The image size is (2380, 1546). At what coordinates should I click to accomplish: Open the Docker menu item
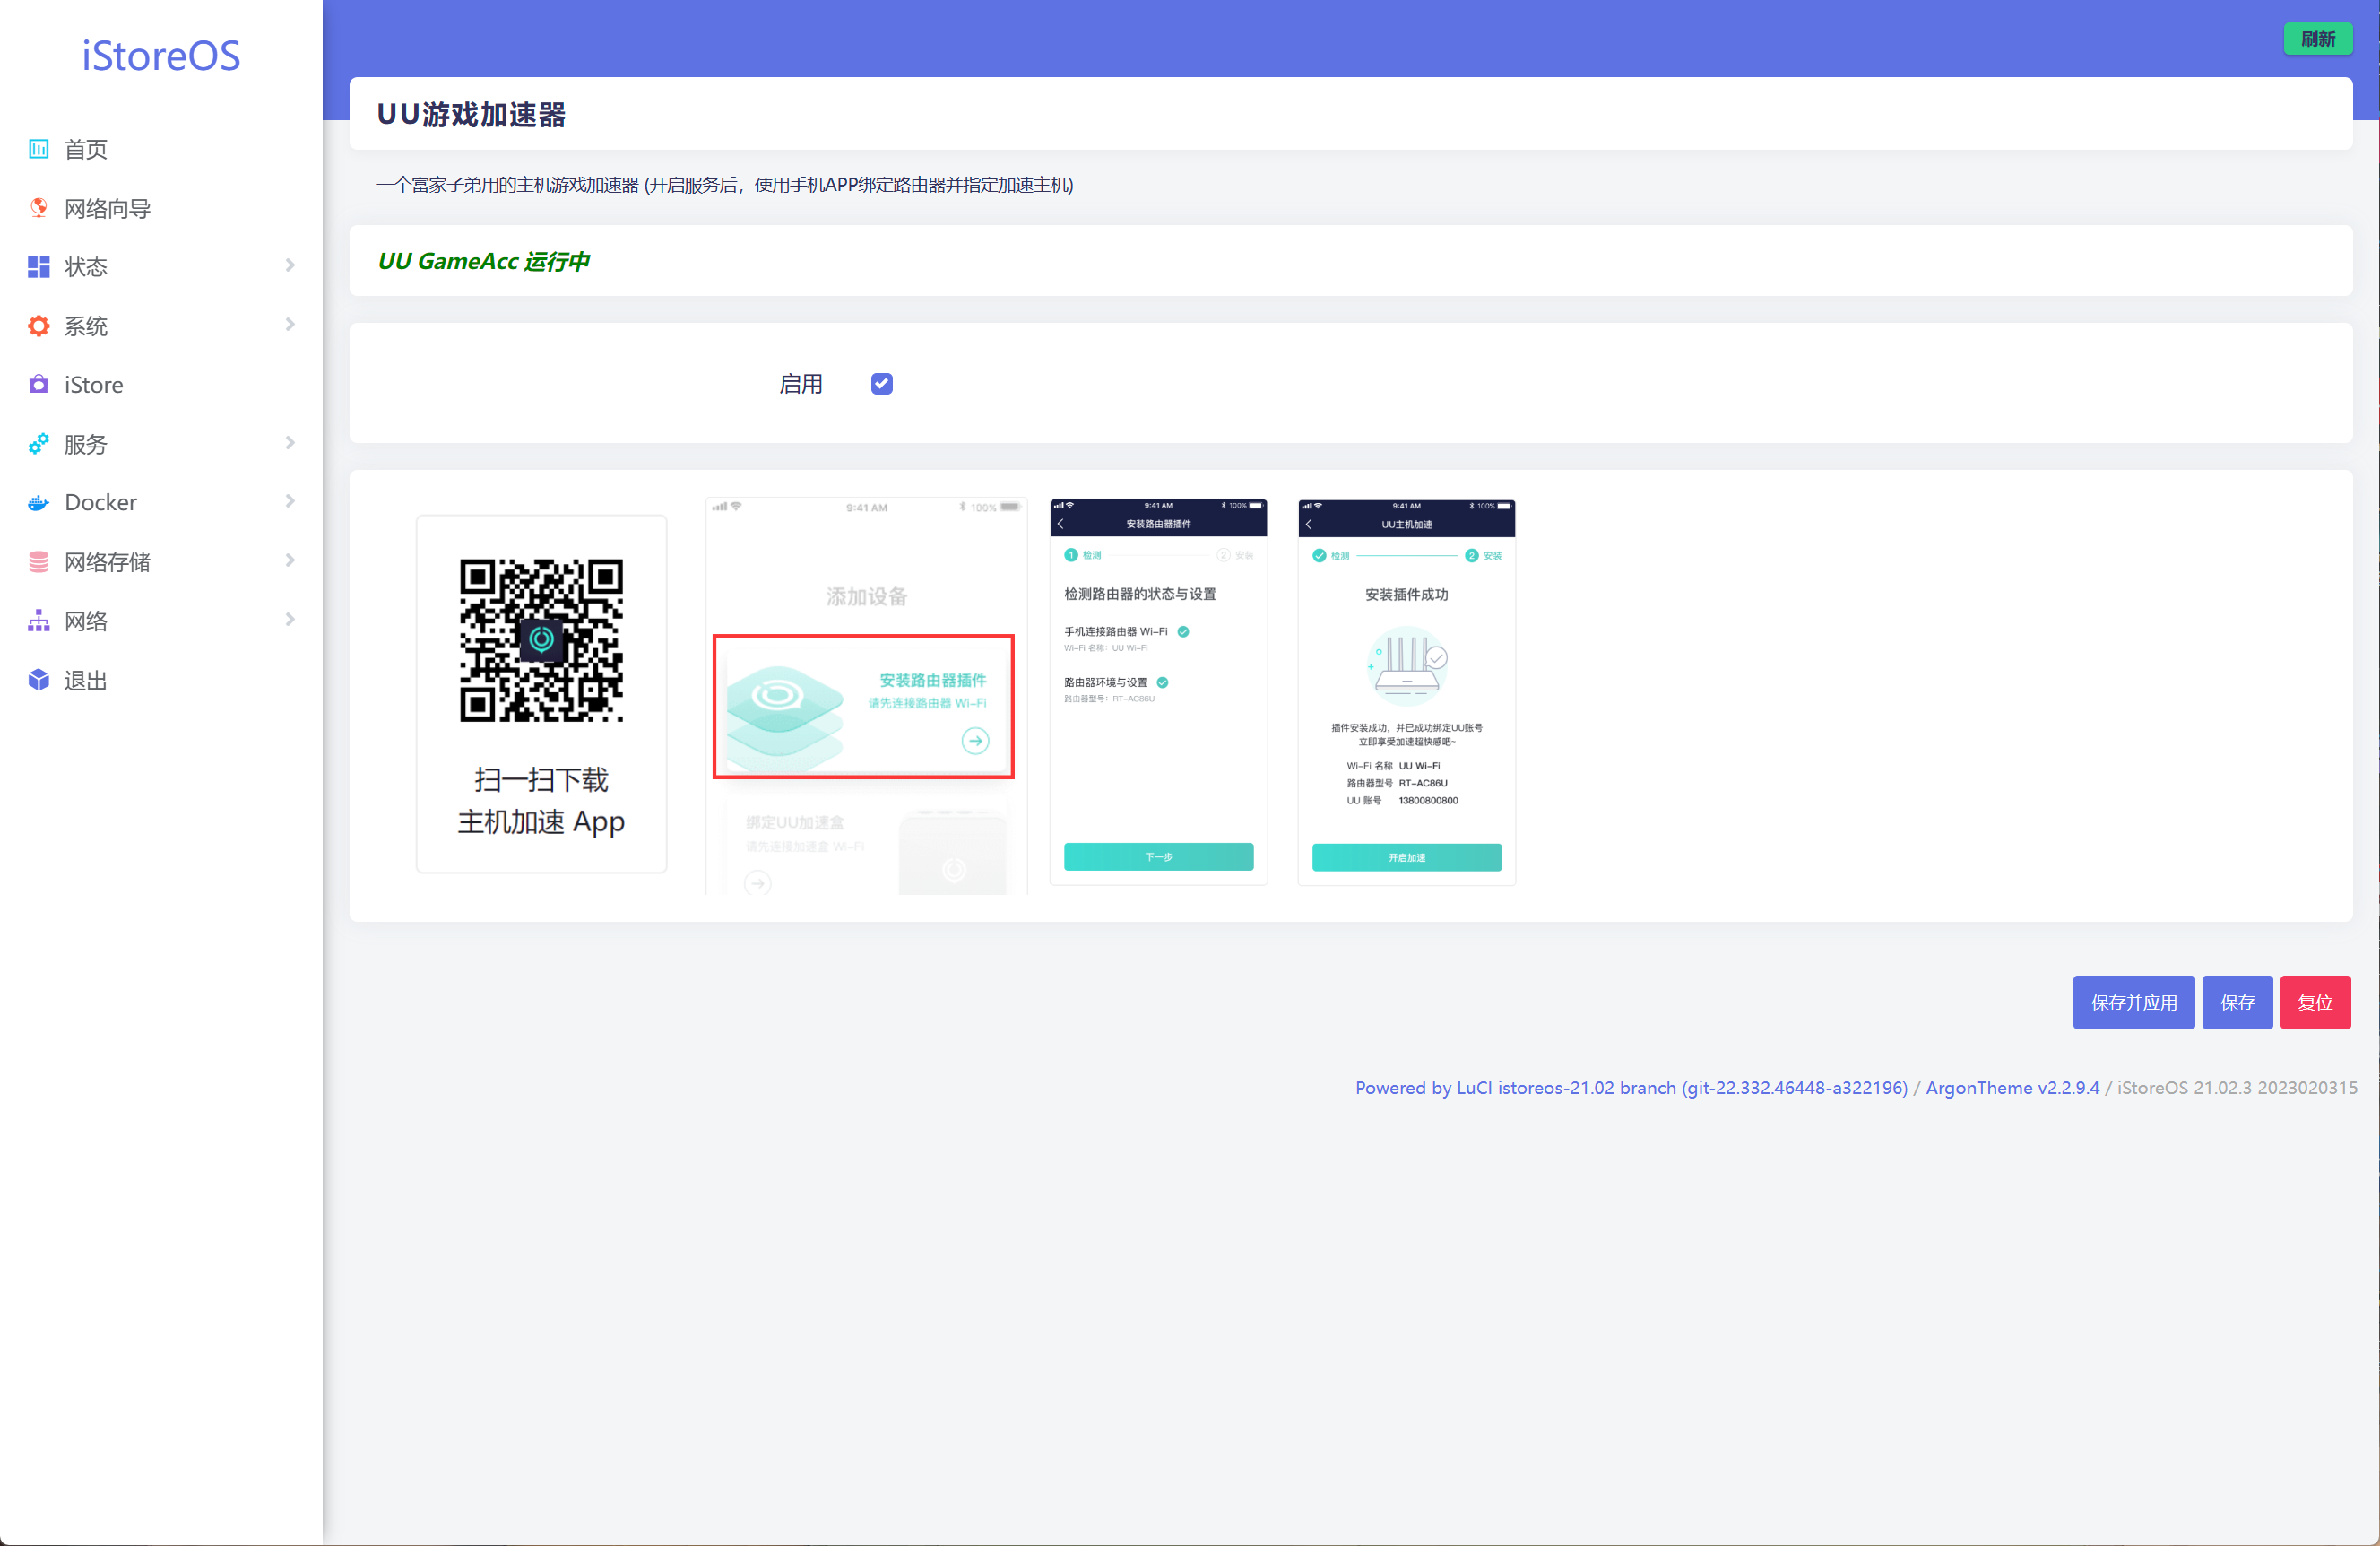point(100,502)
